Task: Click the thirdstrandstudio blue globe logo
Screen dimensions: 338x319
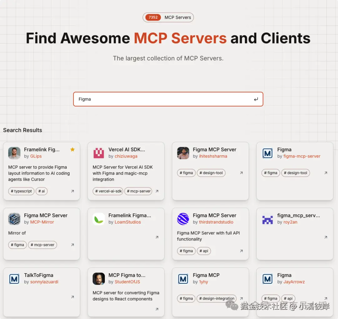Action: tap(183, 219)
